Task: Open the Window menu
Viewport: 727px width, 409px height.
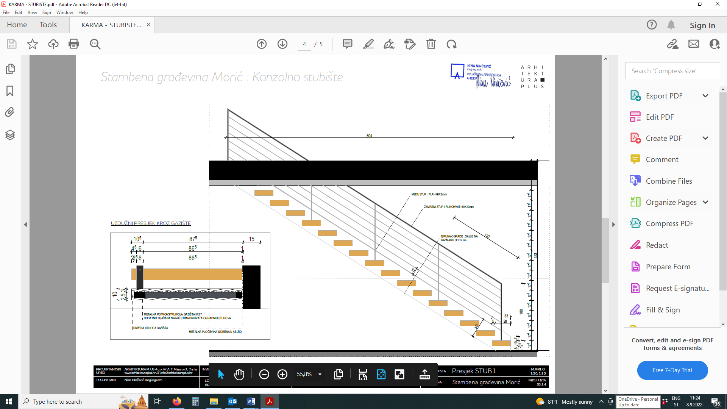Action: [64, 12]
